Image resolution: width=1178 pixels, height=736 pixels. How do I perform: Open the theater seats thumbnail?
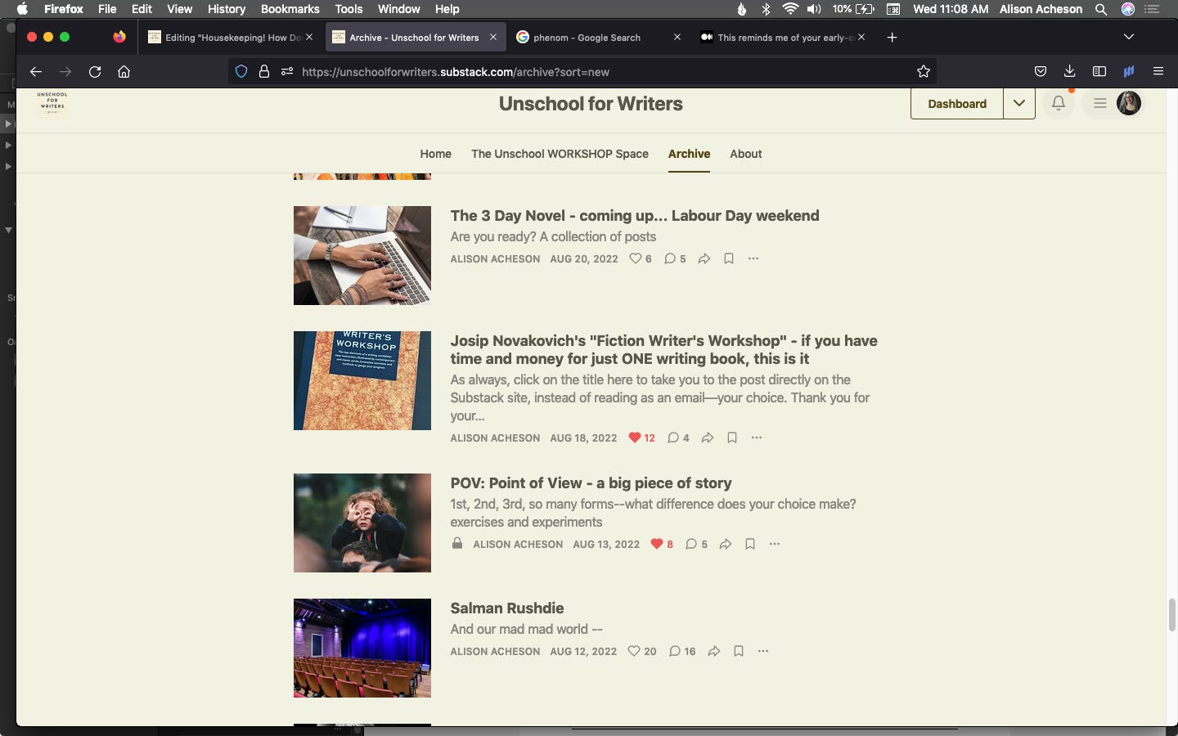[x=362, y=648]
